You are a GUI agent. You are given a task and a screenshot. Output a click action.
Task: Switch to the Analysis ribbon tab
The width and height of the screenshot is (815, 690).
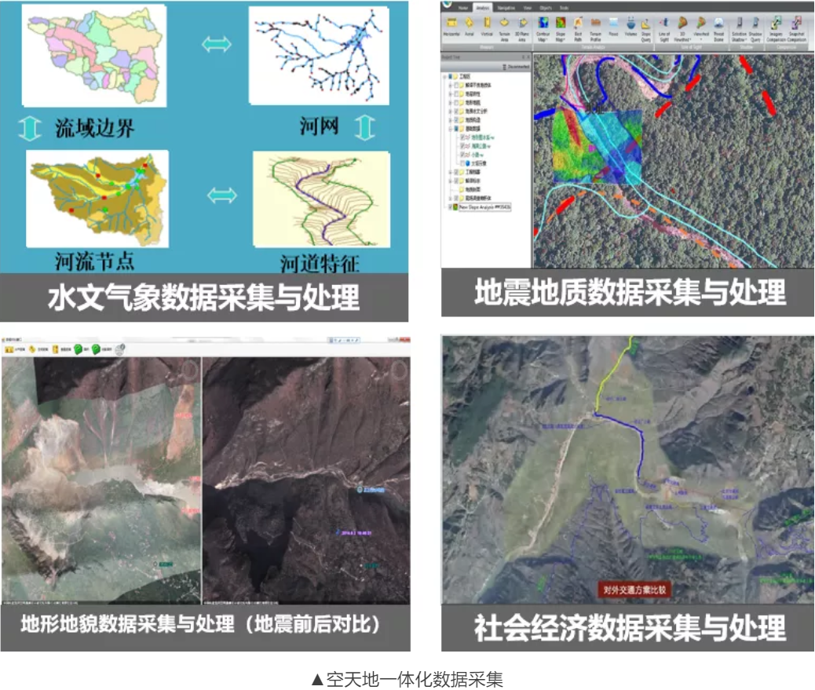(481, 6)
